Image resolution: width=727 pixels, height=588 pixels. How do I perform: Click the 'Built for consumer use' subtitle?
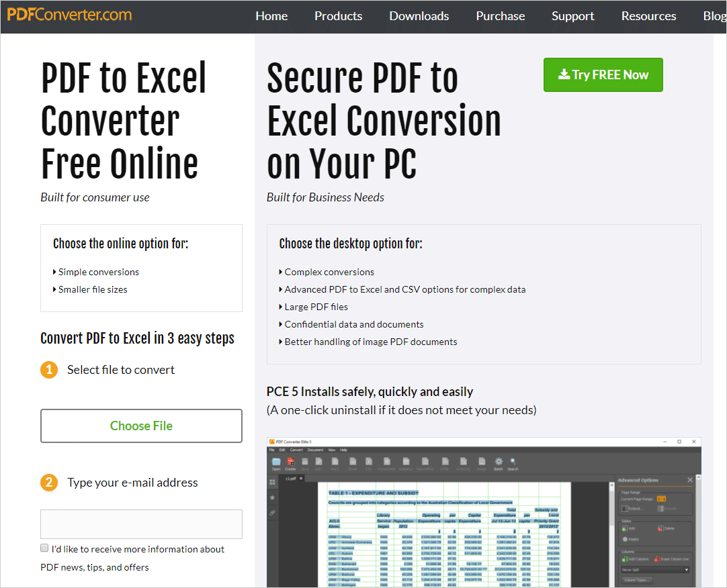pos(95,197)
